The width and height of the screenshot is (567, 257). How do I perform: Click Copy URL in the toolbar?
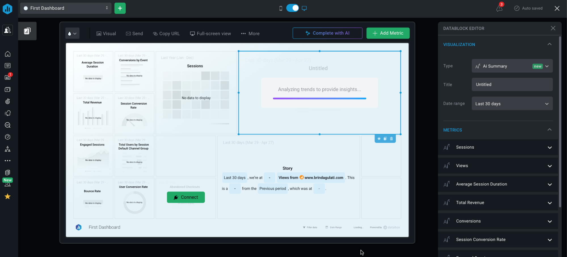(166, 33)
